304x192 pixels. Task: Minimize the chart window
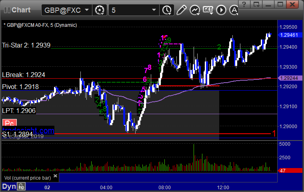tap(268, 4)
